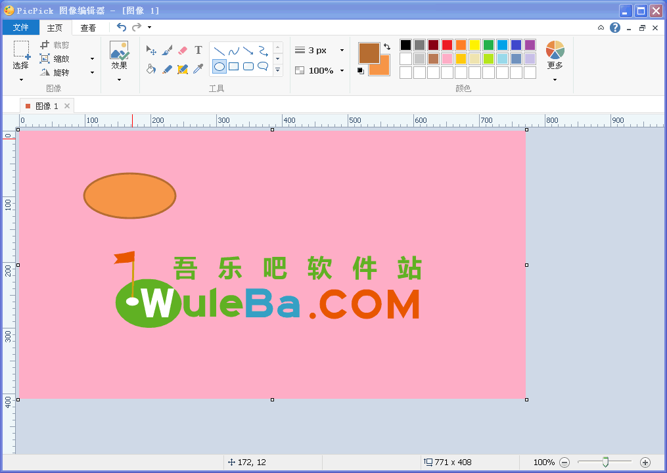
Task: Pick the yellow palette swatch
Action: (x=474, y=45)
